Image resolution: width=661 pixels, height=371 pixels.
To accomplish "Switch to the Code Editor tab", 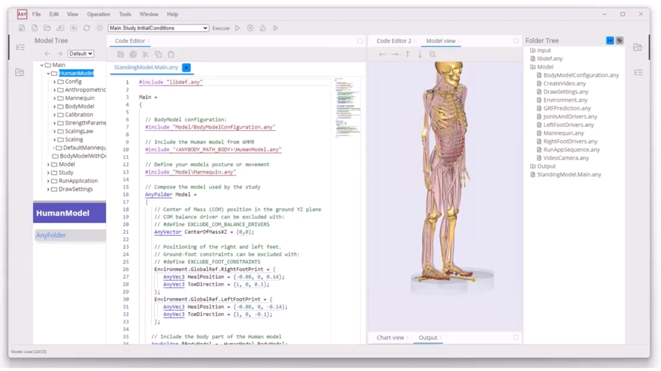I will point(130,41).
